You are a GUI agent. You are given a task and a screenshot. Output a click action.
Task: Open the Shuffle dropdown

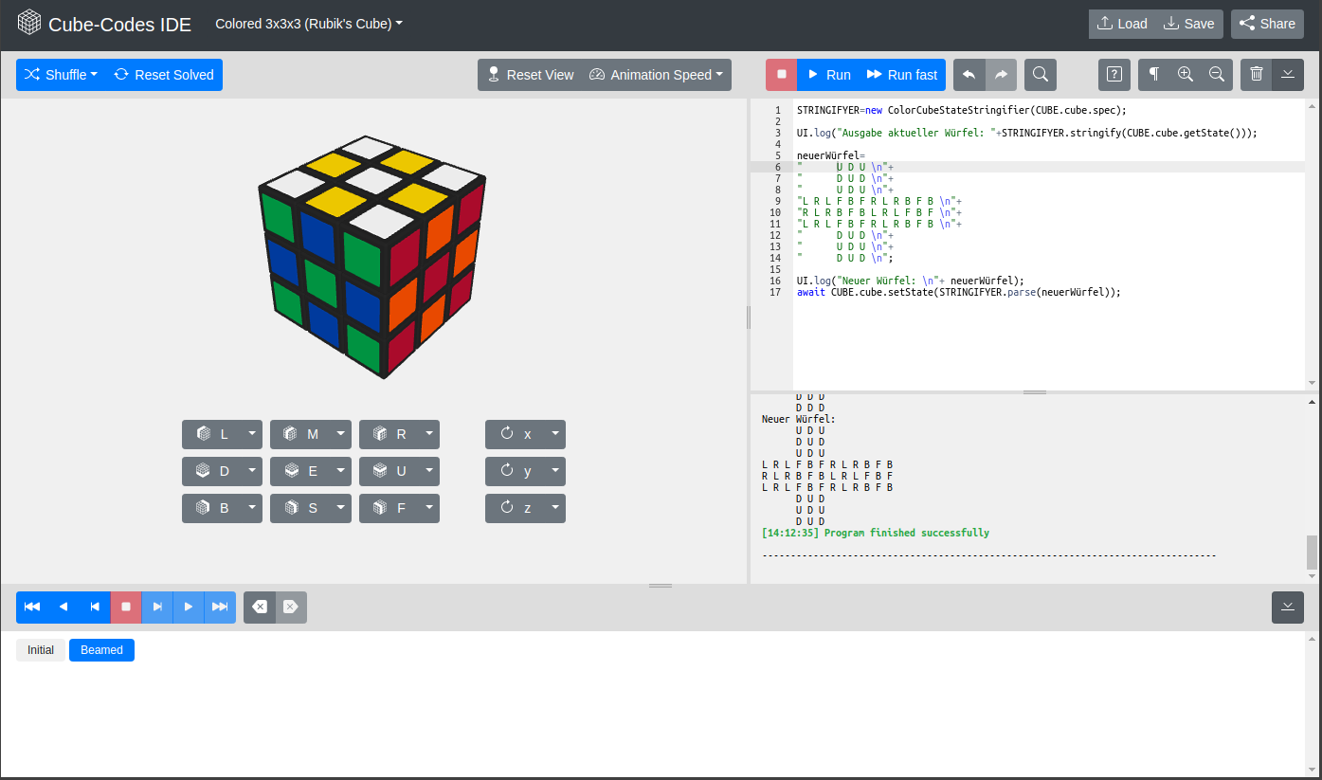coord(60,74)
